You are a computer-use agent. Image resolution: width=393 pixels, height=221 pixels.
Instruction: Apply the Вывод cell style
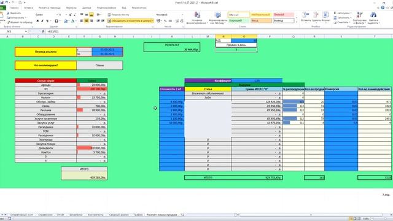pos(284,20)
